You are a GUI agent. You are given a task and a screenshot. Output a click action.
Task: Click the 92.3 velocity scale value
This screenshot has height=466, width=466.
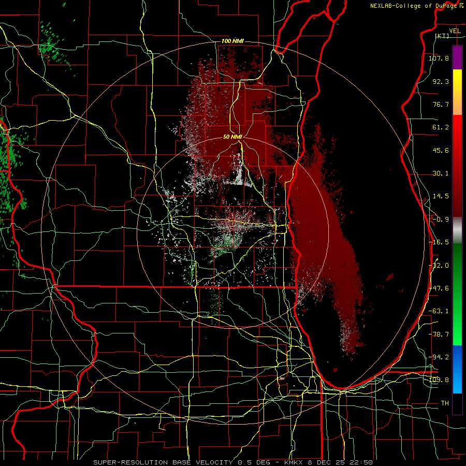pyautogui.click(x=441, y=81)
